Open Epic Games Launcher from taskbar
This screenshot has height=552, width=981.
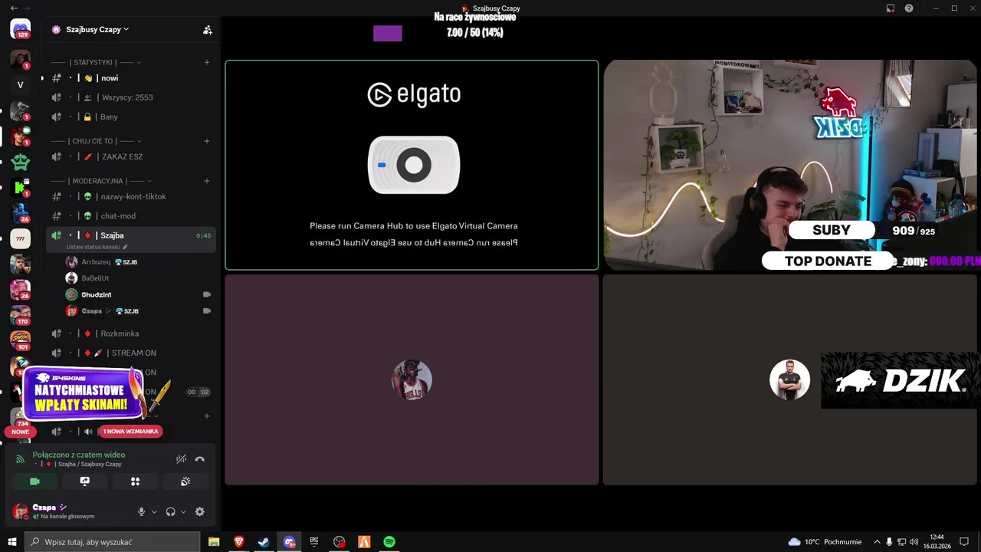pyautogui.click(x=314, y=542)
